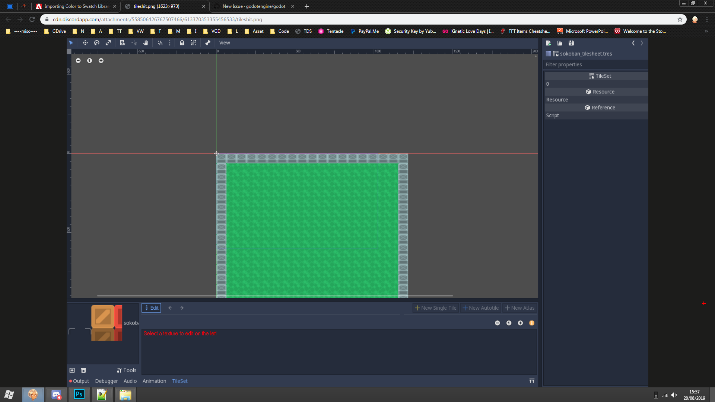Open the snapping options dropdown
715x402 pixels.
point(169,43)
